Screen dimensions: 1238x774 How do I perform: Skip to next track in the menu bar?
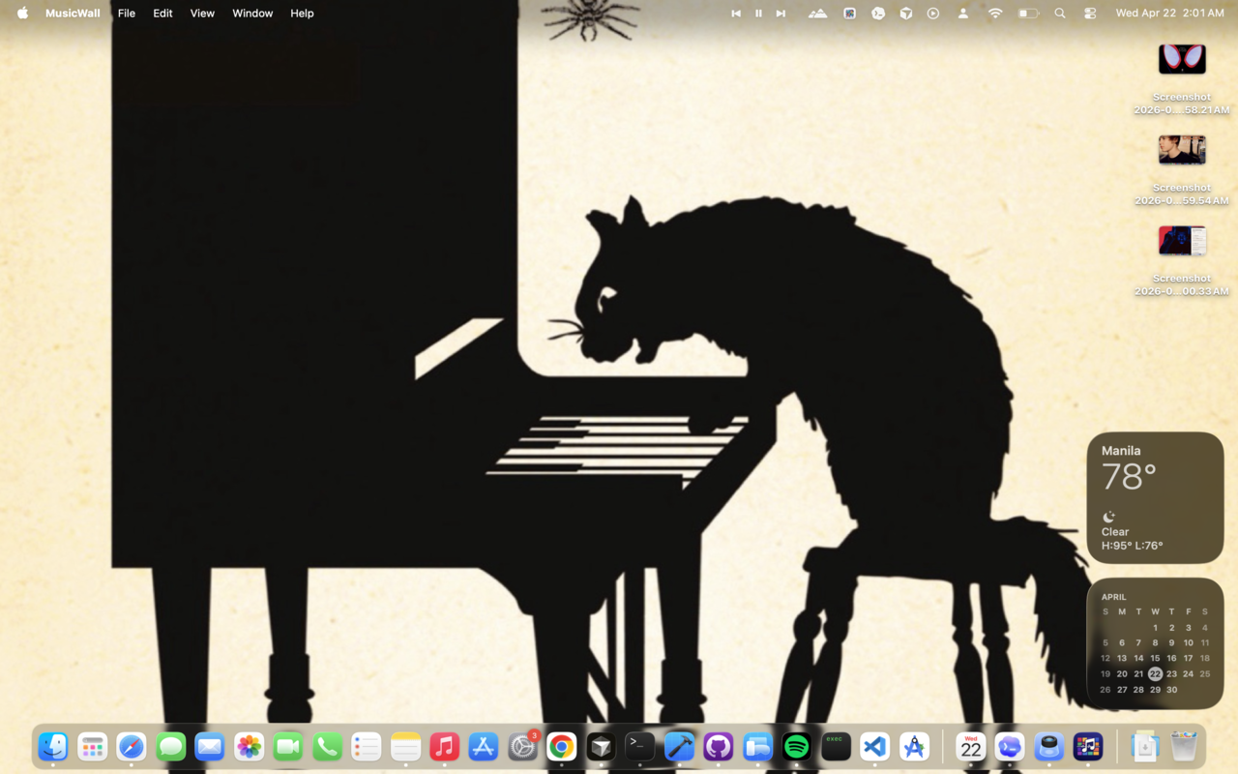point(781,13)
